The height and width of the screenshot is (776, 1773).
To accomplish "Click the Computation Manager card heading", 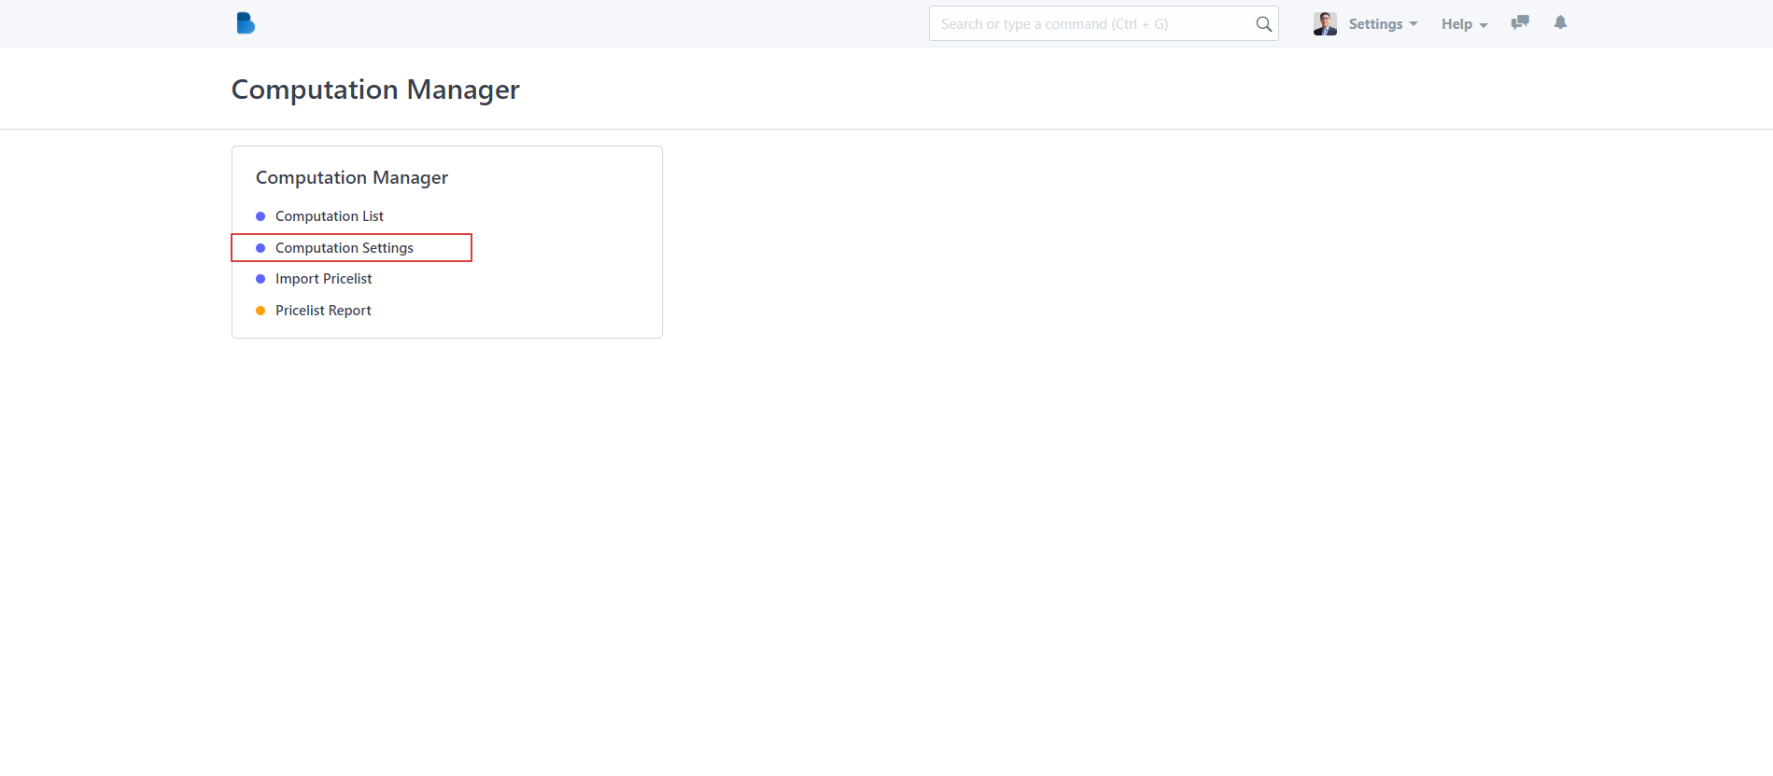I will pos(352,177).
